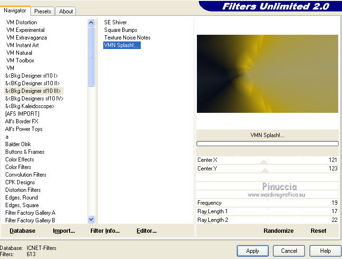Choose the VMN Splash!... filter

(x=122, y=45)
